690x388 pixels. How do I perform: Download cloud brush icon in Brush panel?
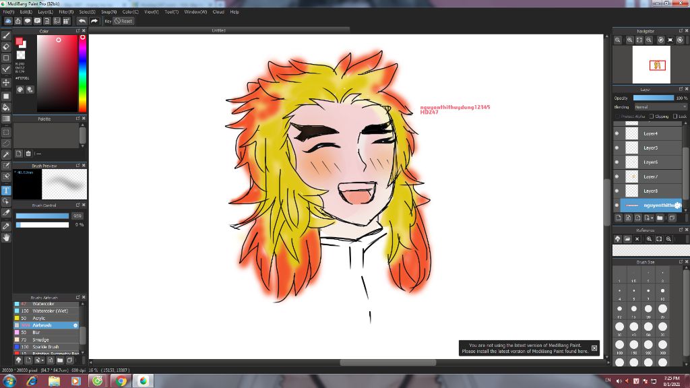18,360
